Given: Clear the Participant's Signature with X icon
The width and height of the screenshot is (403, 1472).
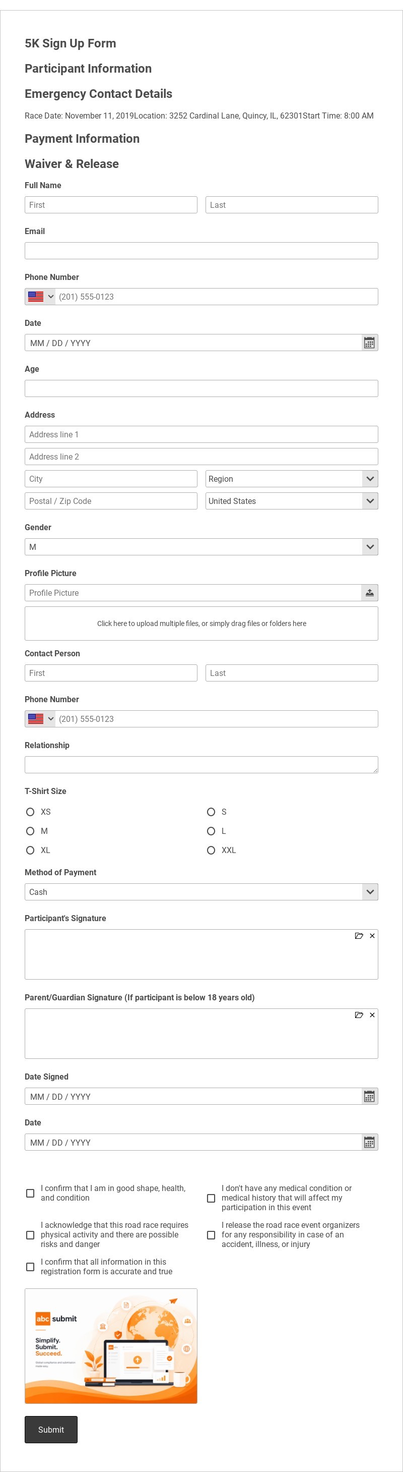Looking at the screenshot, I should click(x=372, y=935).
